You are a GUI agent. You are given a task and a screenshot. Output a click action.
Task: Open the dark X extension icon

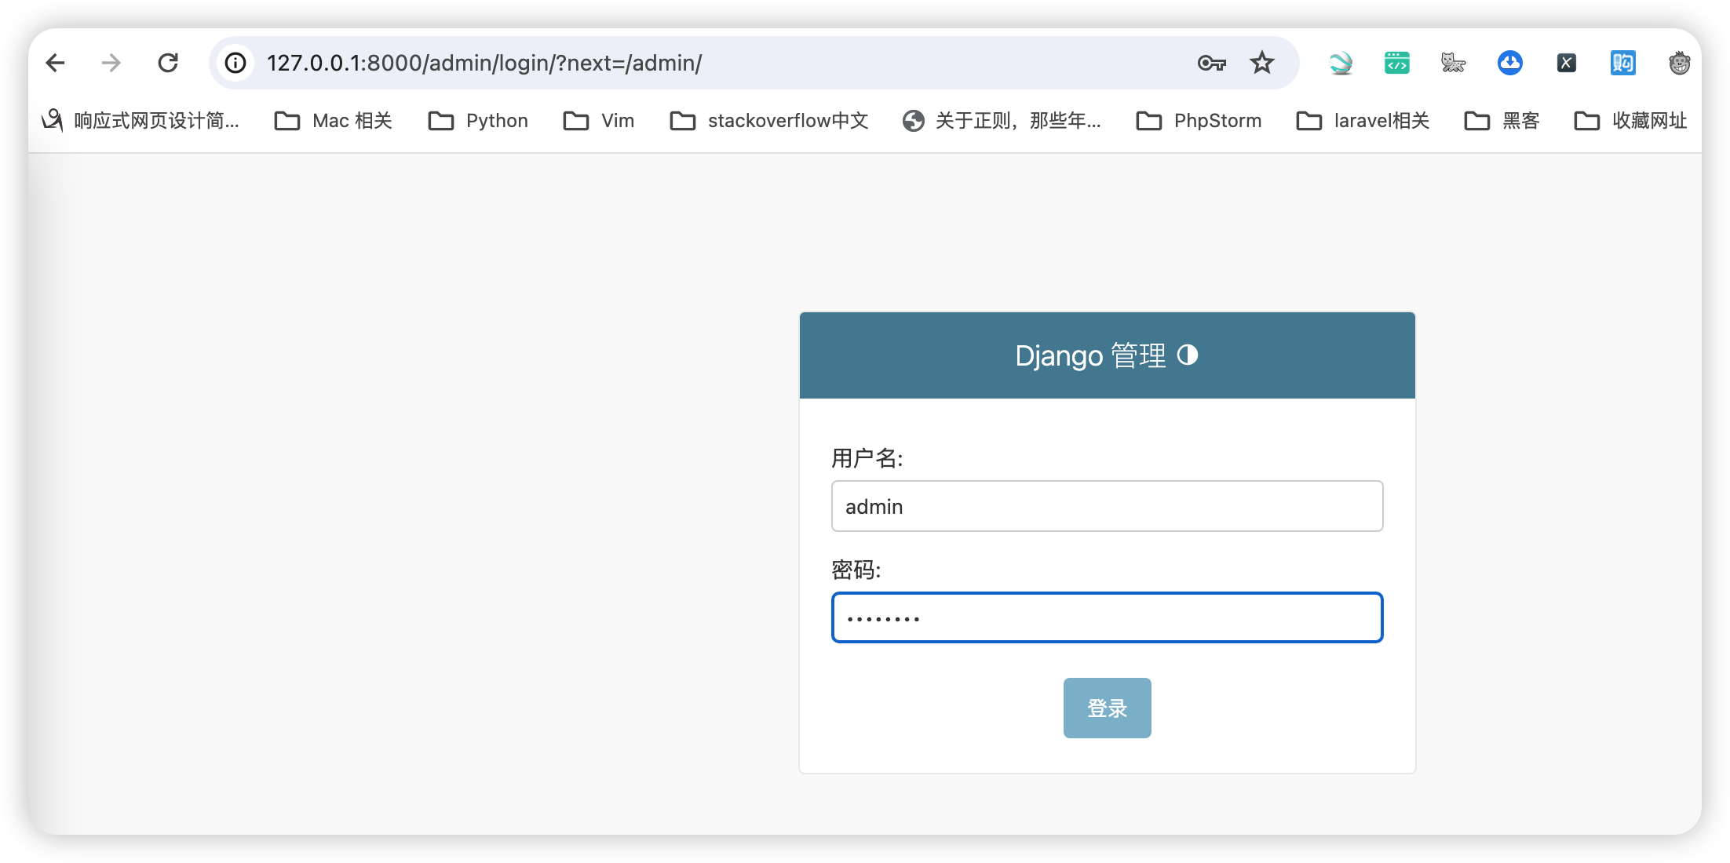pos(1567,63)
